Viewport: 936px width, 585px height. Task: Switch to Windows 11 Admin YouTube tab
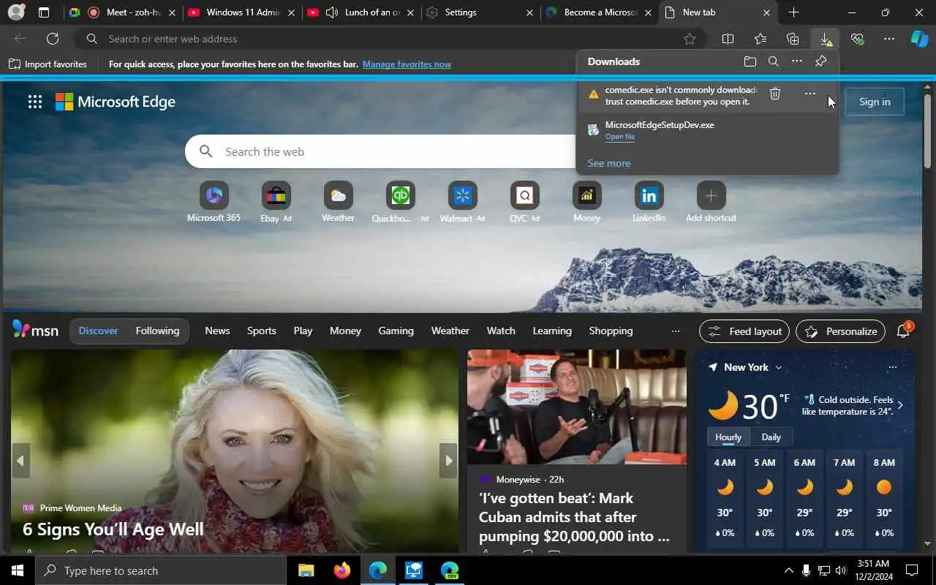point(241,12)
